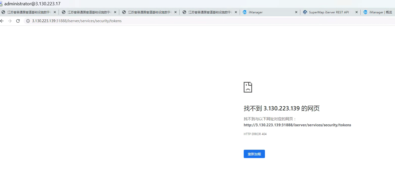Click the sad page error icon
Viewport: 395px width, 182px height.
[248, 87]
